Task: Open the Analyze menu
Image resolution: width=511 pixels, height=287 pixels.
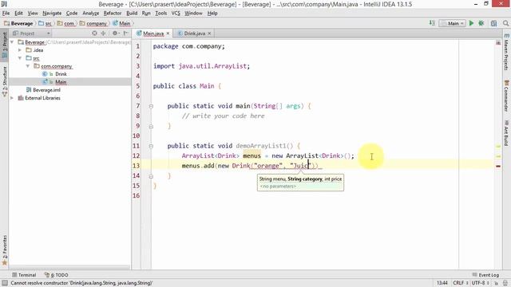Action: pyautogui.click(x=90, y=13)
